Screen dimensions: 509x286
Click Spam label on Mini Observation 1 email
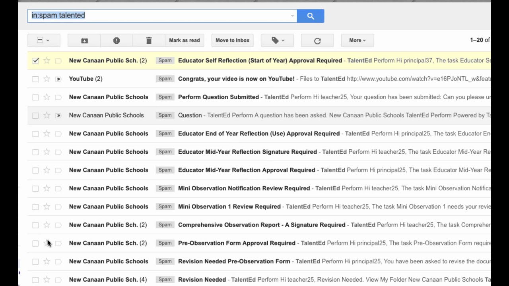(165, 207)
